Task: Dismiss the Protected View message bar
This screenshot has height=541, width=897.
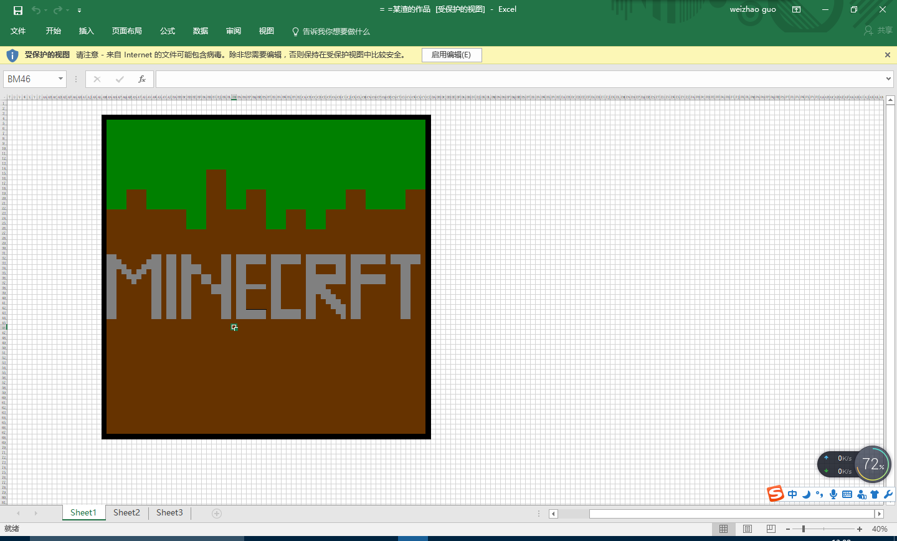Action: click(888, 55)
